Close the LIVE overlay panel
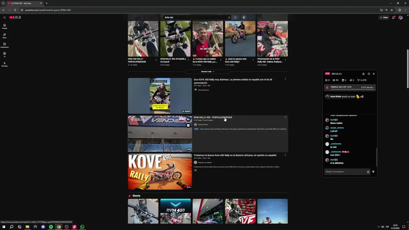This screenshot has height=230, width=409. pyautogui.click(x=374, y=74)
